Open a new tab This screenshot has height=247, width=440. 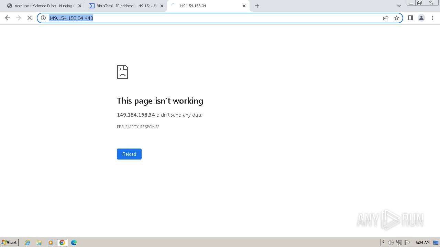257,6
